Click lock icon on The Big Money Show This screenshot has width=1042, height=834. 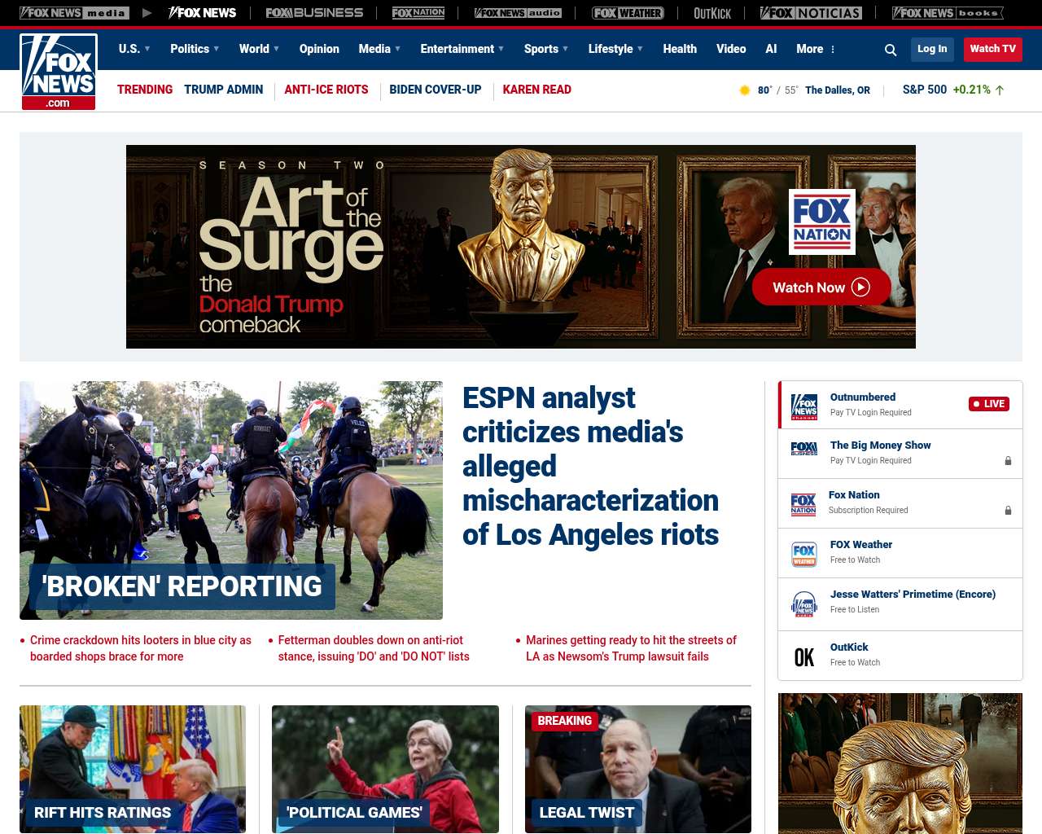click(1008, 461)
